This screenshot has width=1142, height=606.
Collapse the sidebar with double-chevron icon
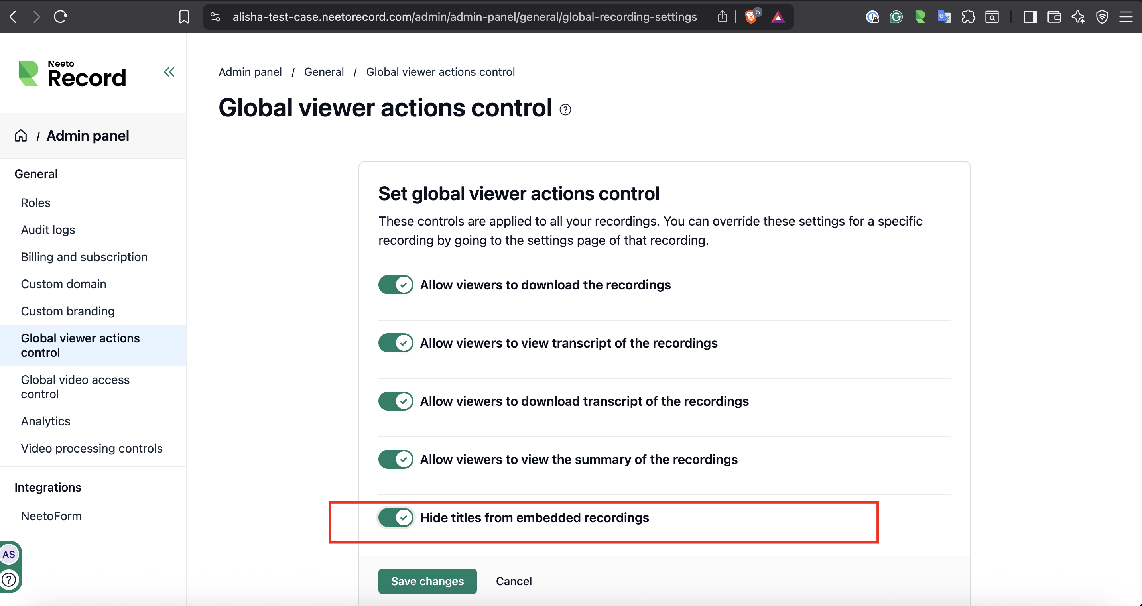point(169,72)
